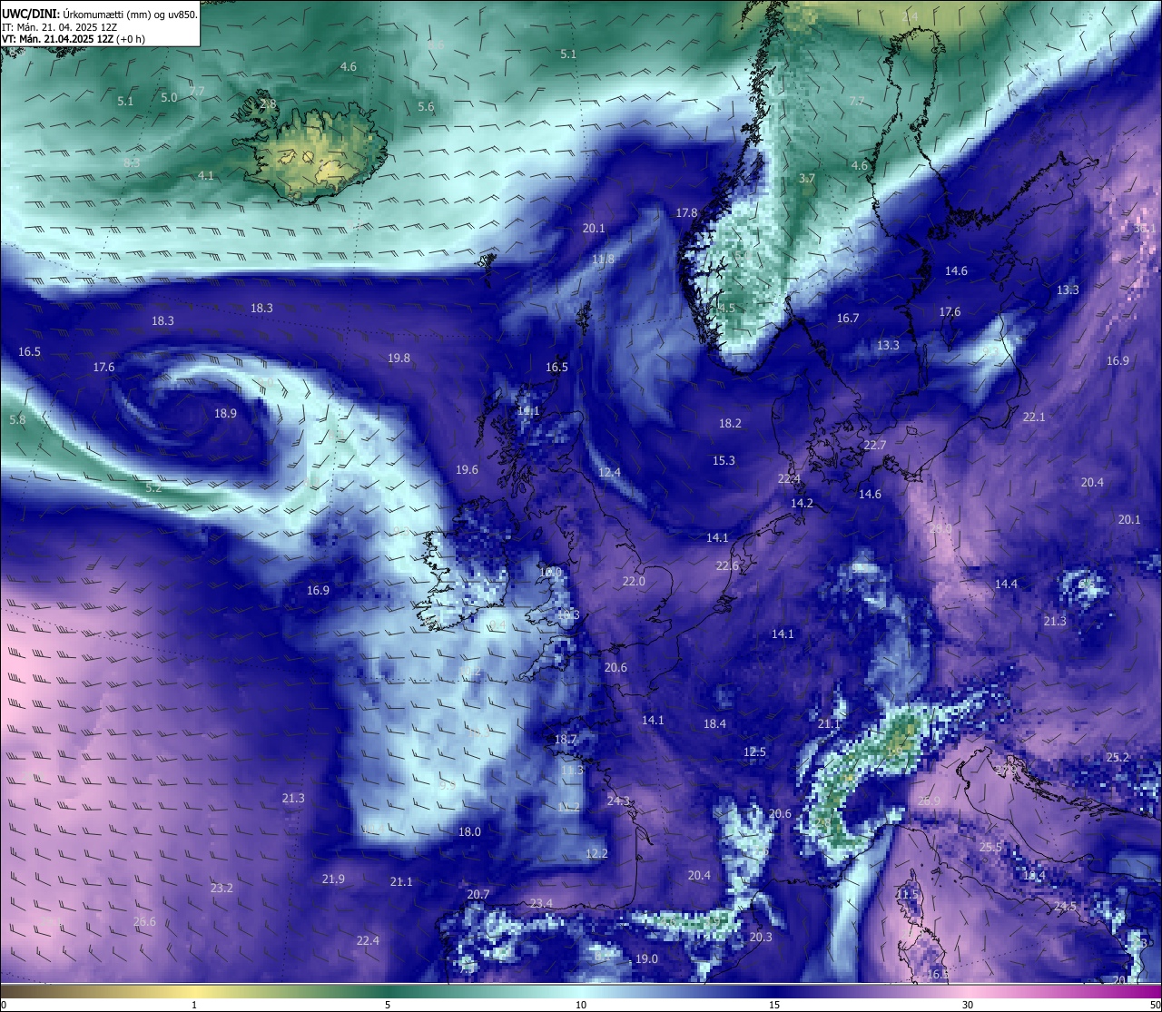Click the 20.7 value near northwest Spain
Viewport: 1162px width, 1012px height.
click(x=478, y=895)
